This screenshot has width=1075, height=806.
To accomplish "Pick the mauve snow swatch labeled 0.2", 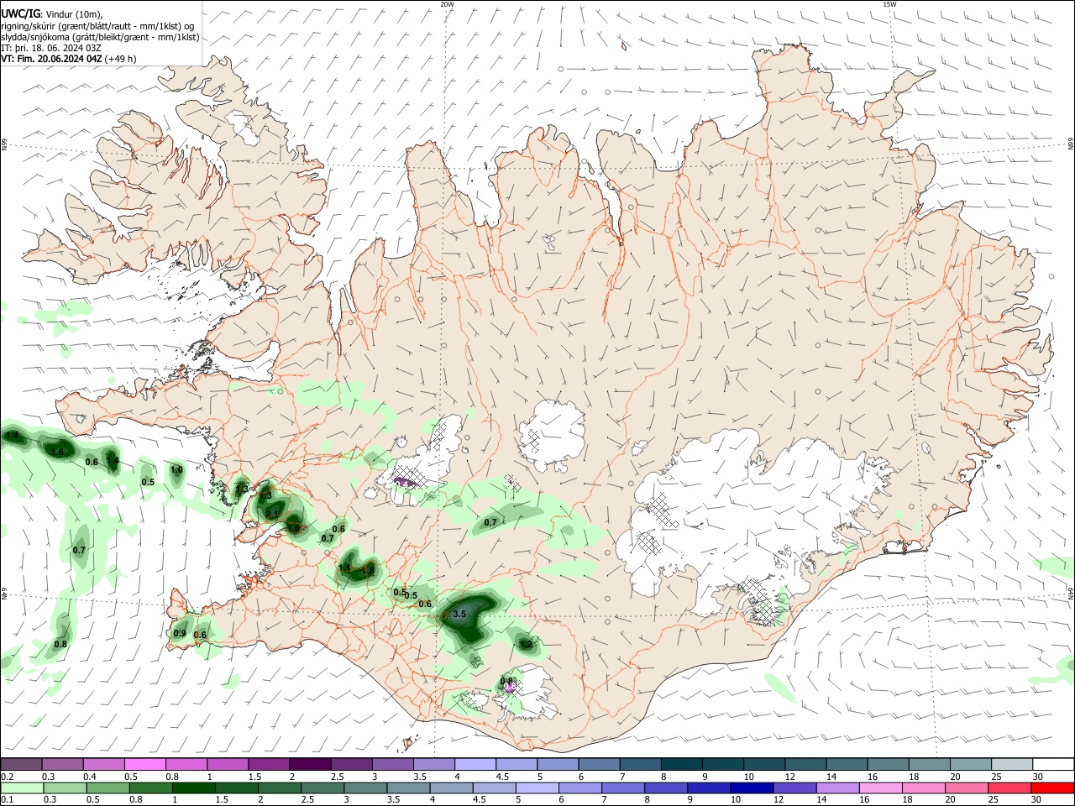I will (21, 764).
